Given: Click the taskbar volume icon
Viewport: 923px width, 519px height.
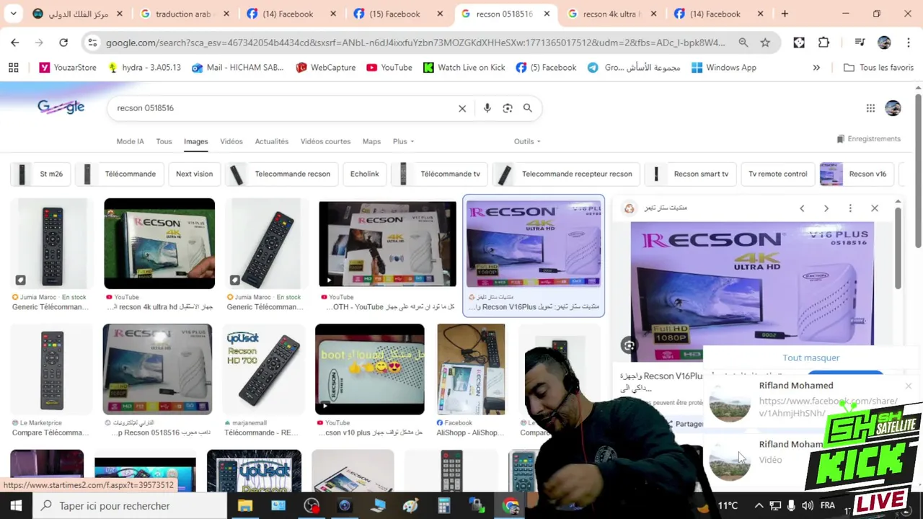Looking at the screenshot, I should 808,505.
